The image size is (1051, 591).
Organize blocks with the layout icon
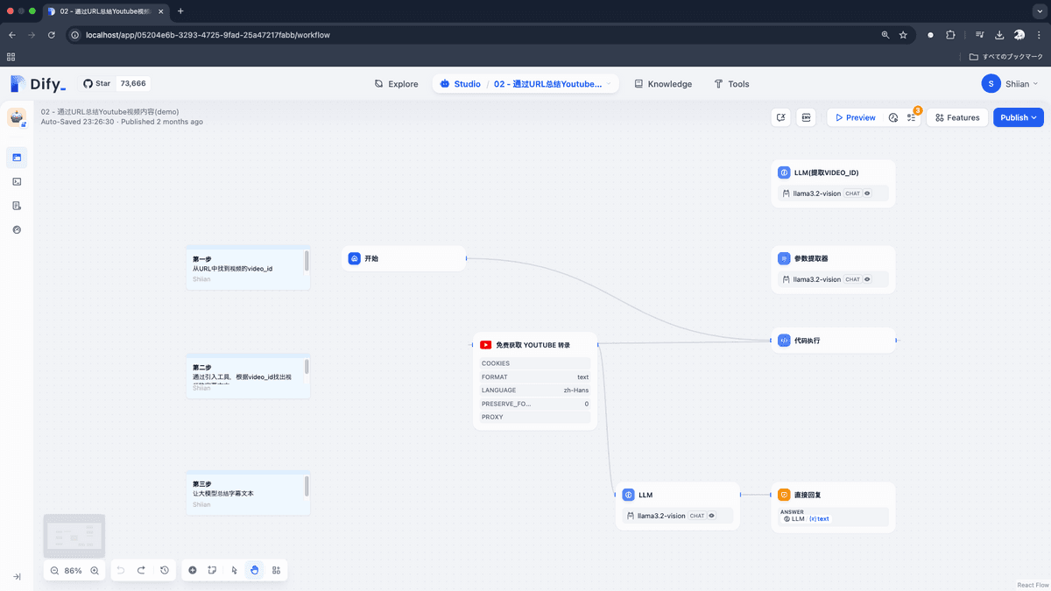tap(276, 570)
